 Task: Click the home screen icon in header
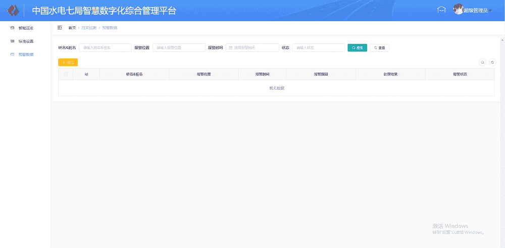[x=441, y=10]
